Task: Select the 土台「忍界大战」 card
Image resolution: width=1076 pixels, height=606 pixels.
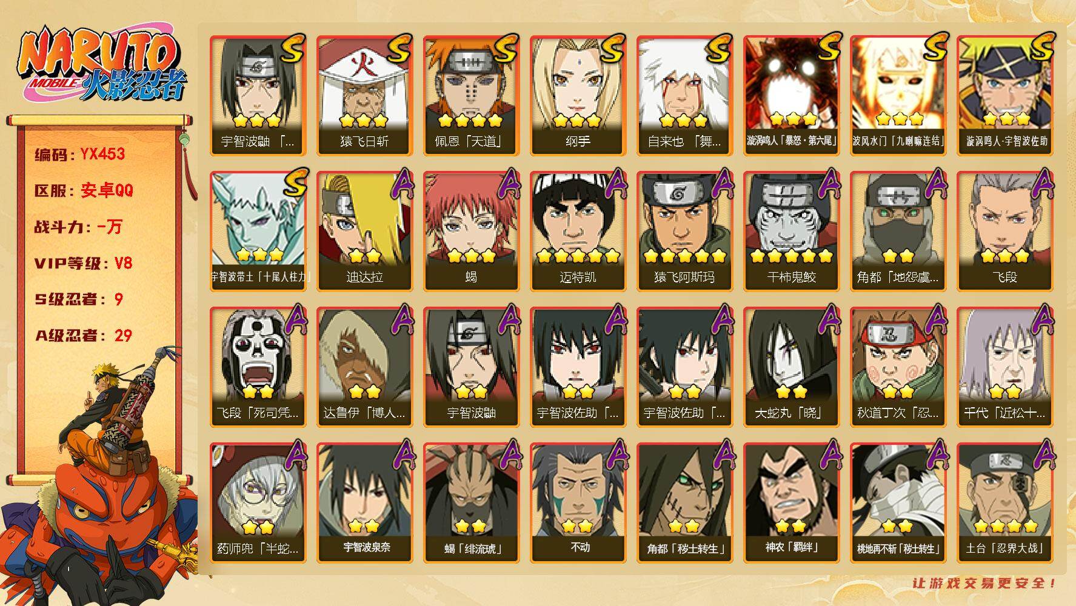Action: pos(1004,502)
